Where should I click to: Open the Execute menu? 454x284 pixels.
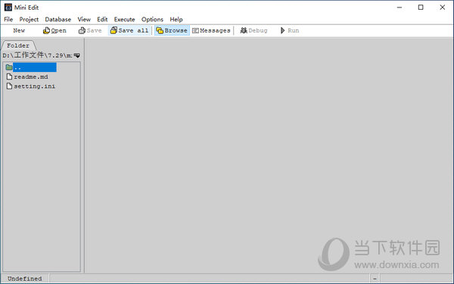coord(124,20)
